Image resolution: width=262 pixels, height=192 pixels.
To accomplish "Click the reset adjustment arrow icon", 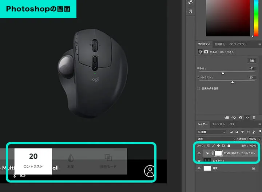I will (x=240, y=117).
